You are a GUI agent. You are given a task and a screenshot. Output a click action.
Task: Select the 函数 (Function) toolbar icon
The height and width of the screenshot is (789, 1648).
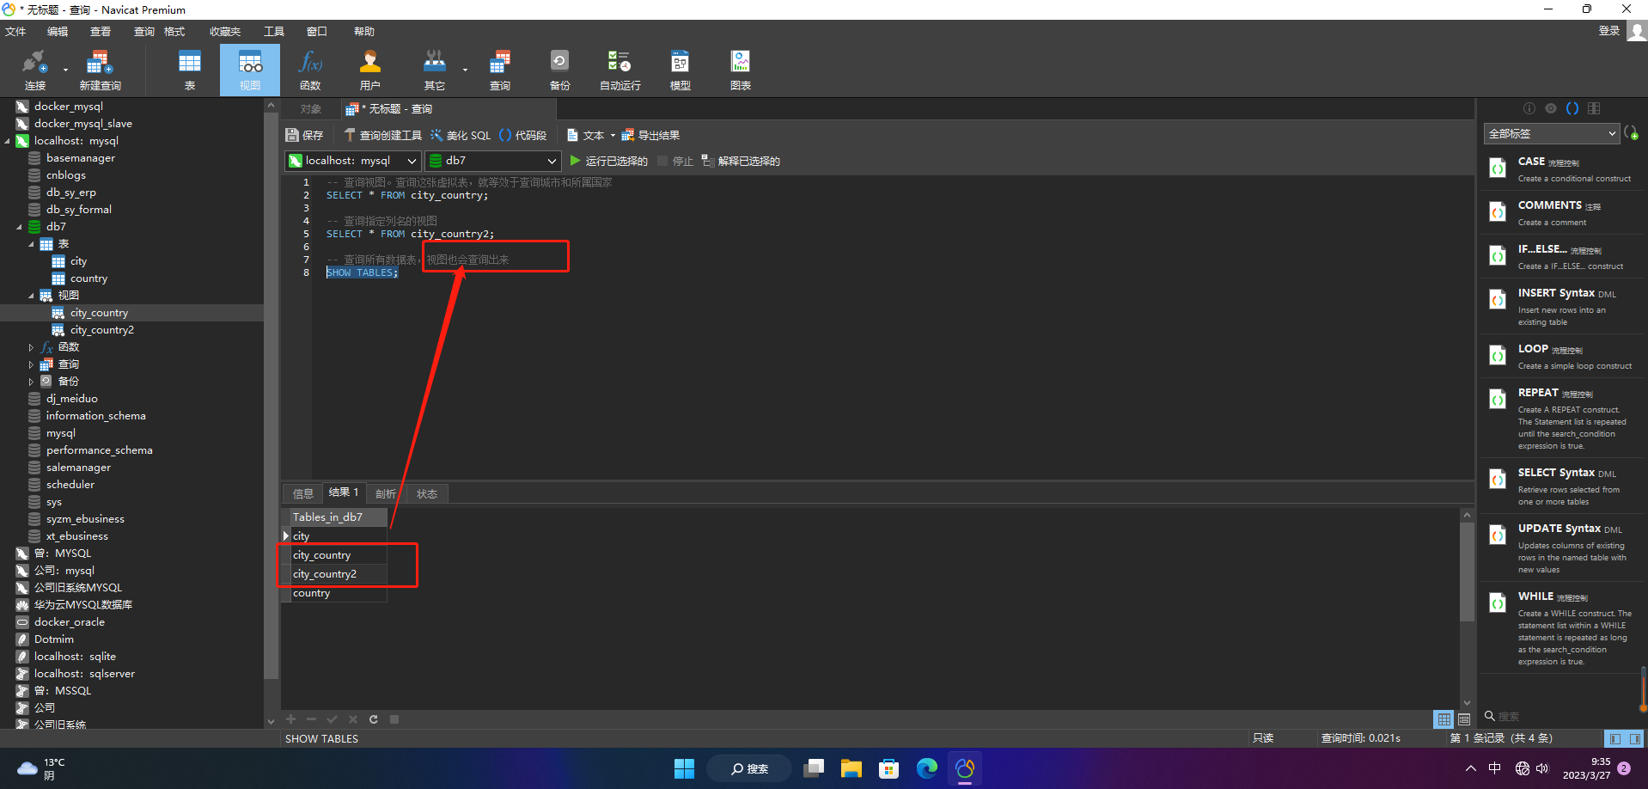click(x=310, y=70)
